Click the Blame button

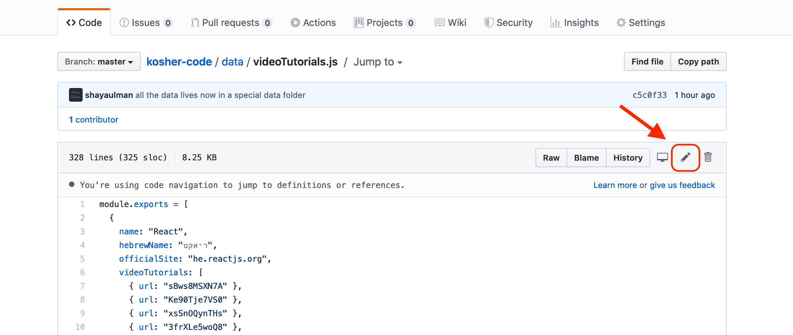(586, 158)
